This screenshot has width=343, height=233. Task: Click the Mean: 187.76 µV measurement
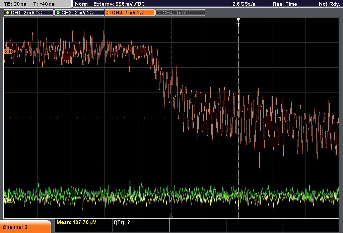tap(76, 222)
